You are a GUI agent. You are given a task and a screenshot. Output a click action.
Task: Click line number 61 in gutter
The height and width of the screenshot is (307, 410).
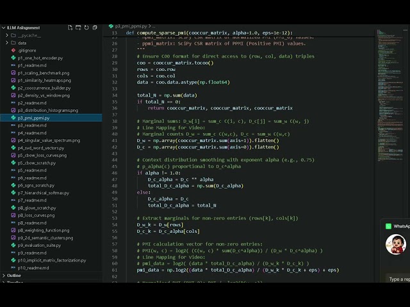tap(115, 270)
